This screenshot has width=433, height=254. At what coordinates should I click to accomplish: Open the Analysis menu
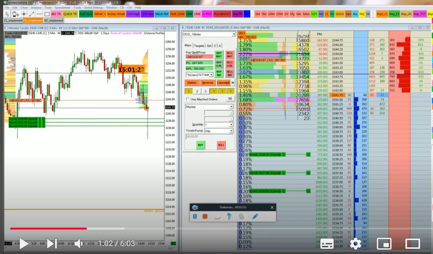(36, 8)
